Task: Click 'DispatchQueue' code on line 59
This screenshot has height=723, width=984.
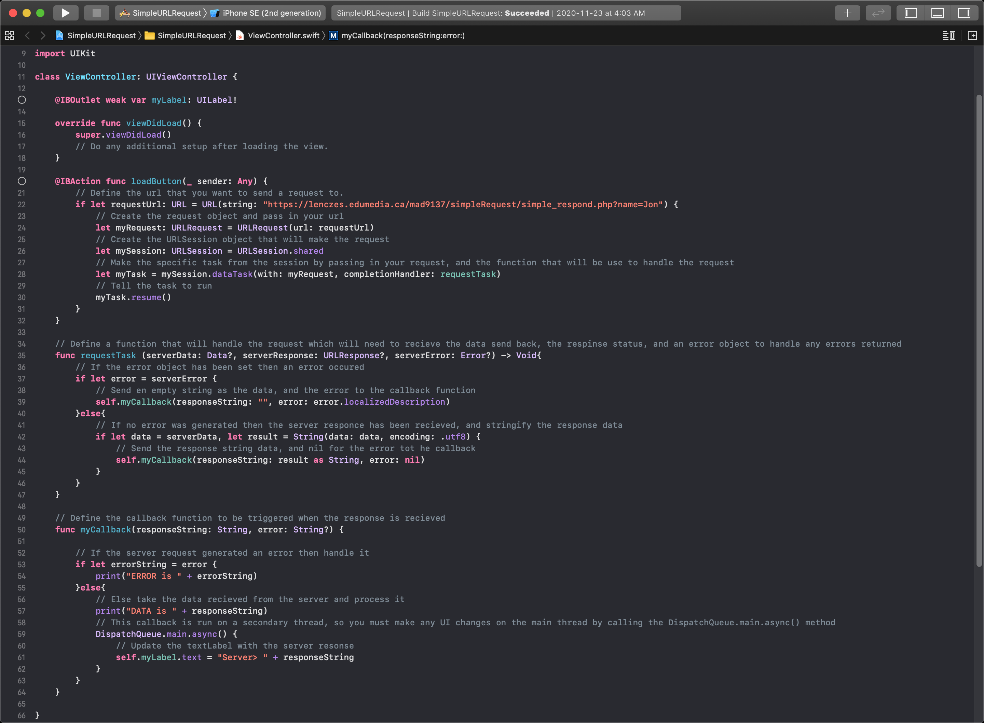Action: tap(128, 634)
